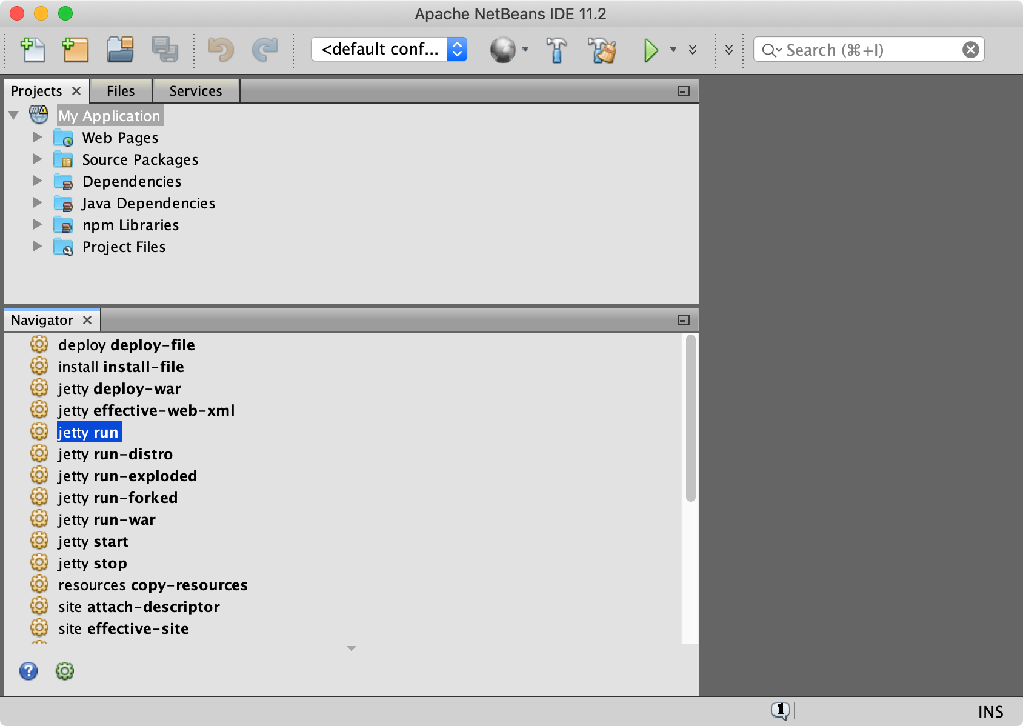1023x726 pixels.
Task: Click the Open Project icon
Action: (x=120, y=50)
